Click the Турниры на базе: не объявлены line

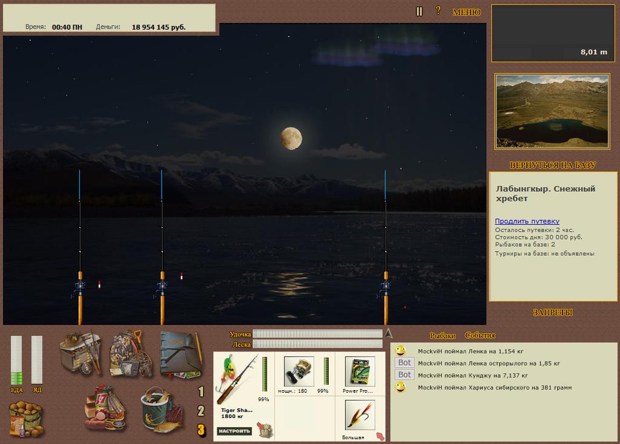[544, 253]
